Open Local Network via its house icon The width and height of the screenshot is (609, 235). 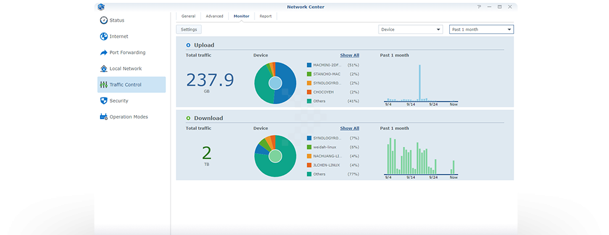pyautogui.click(x=103, y=68)
